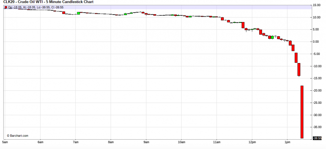Click the 9am time axis label
Screen dimensions: 326x149
pyautogui.click(x=146, y=142)
